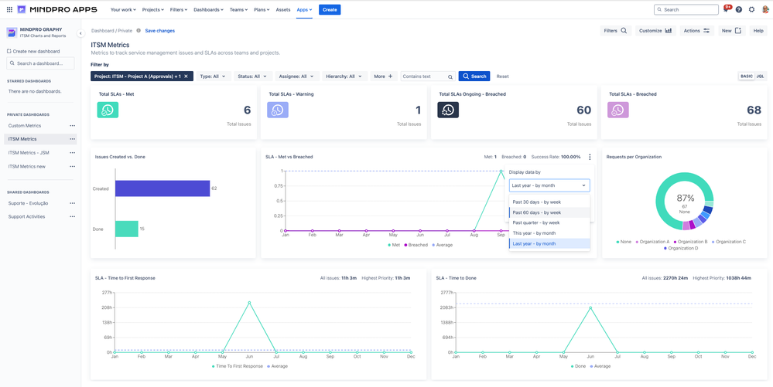
Task: Click the blue Create button
Action: pos(330,9)
